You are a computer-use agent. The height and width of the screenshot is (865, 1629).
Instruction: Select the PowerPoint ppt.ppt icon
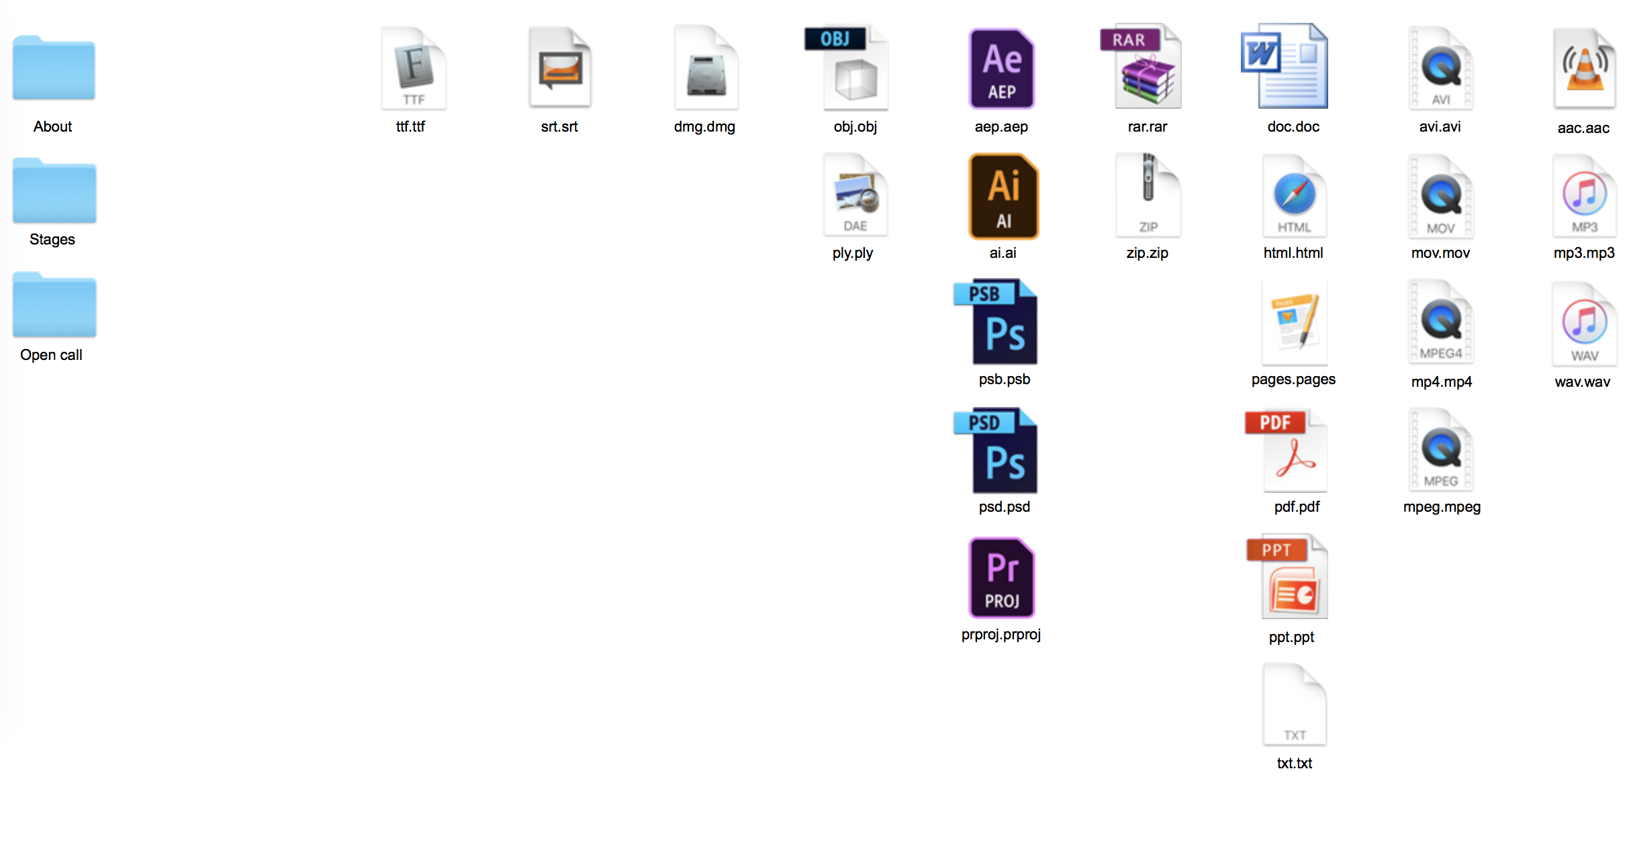(x=1287, y=578)
